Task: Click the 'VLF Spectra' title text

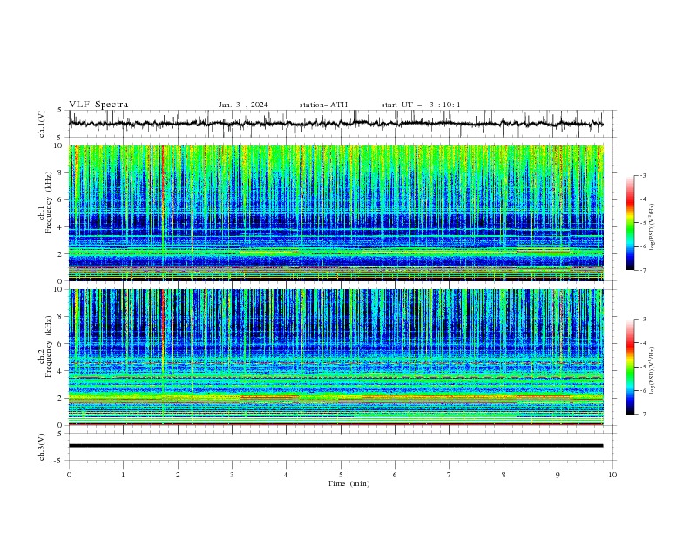Action: point(98,105)
